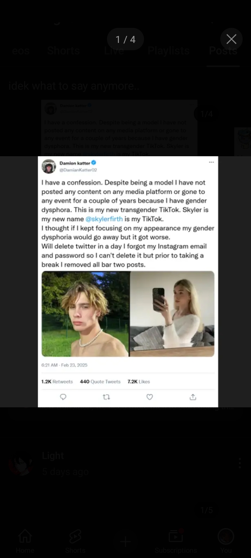The image size is (251, 558).
Task: Open the You profile tab at the bottom
Action: click(x=226, y=541)
